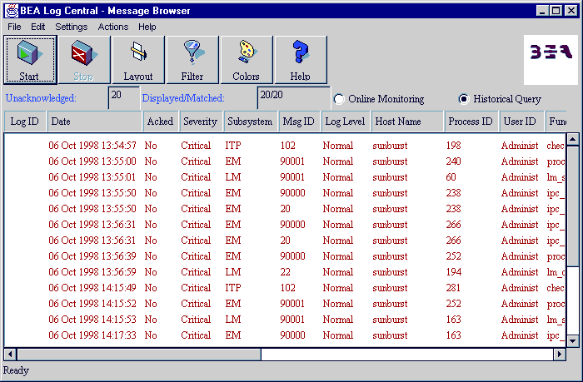The width and height of the screenshot is (583, 382).
Task: Click the vertical scrollbar down arrow
Action: point(573,340)
